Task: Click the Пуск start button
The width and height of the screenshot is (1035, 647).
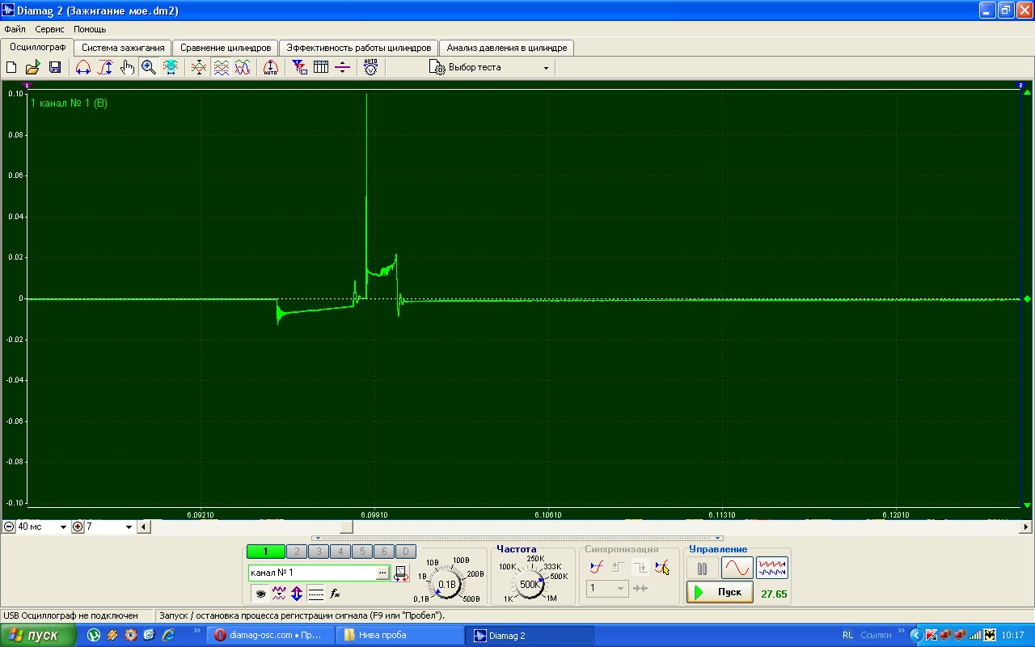Action: click(x=720, y=592)
